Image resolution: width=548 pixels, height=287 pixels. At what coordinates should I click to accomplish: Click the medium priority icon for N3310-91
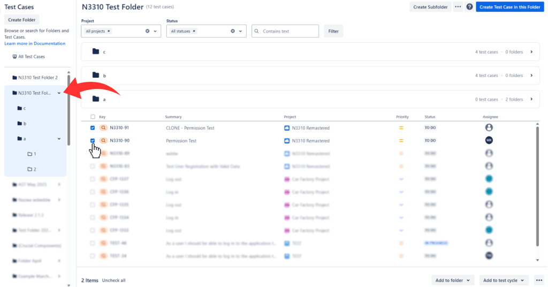point(401,128)
